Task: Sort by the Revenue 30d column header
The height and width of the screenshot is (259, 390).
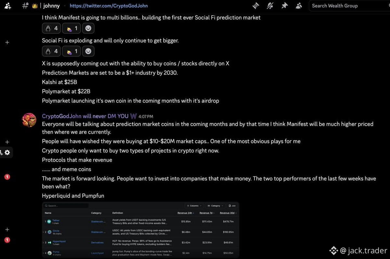Action: pos(228,213)
